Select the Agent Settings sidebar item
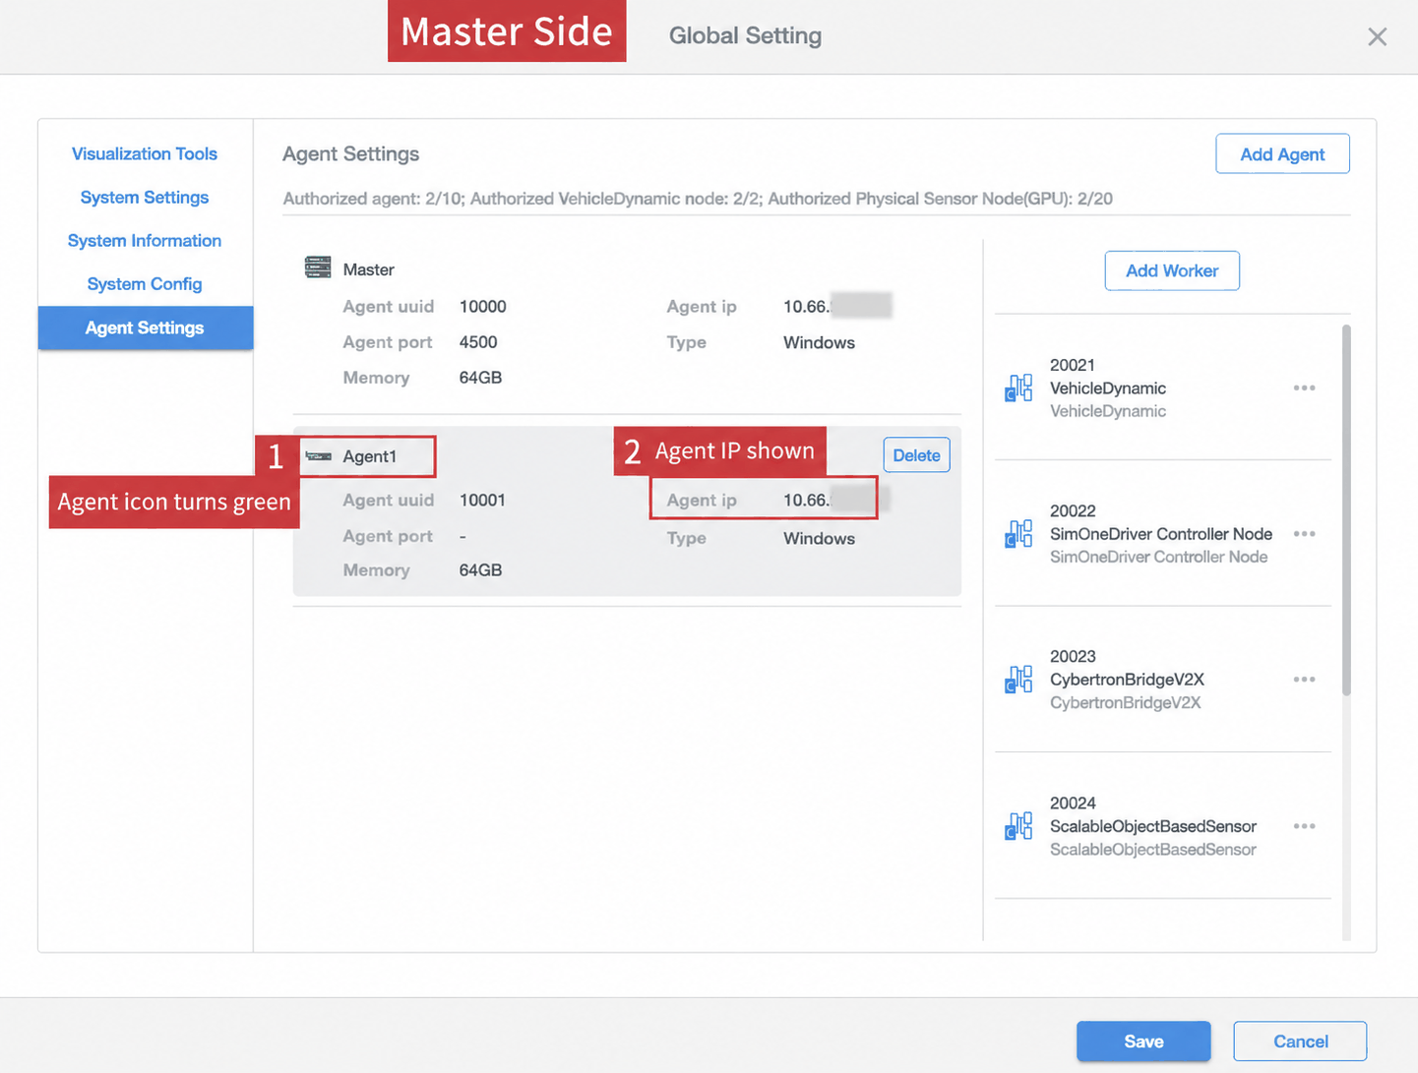 [x=146, y=328]
